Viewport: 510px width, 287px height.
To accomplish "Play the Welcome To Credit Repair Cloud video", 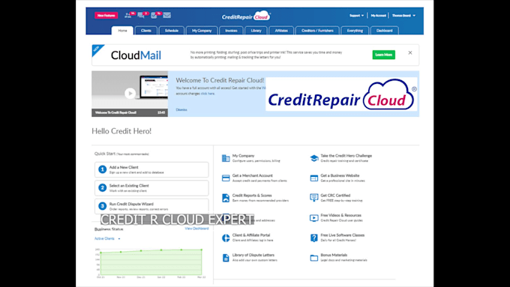I will [130, 93].
